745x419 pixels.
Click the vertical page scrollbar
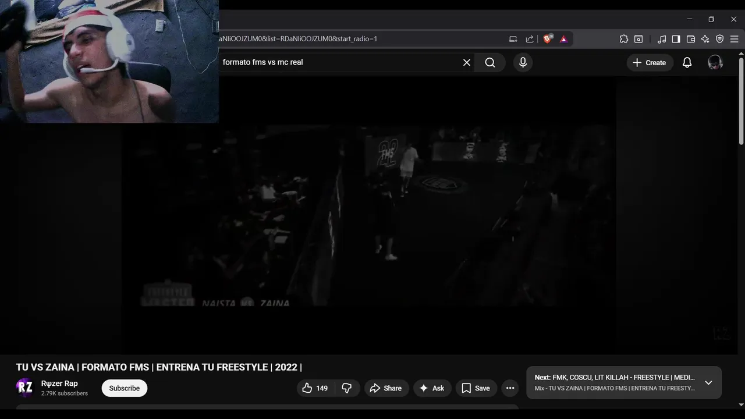pos(741,101)
